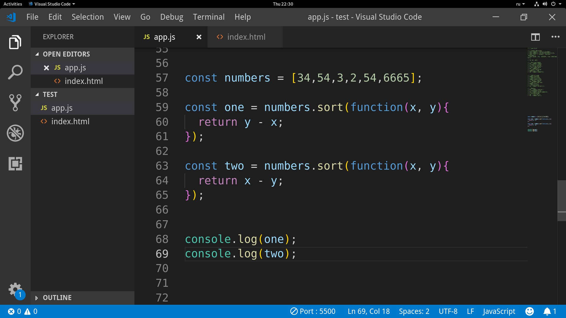Split the editor to the right
Image resolution: width=566 pixels, height=318 pixels.
pyautogui.click(x=535, y=37)
